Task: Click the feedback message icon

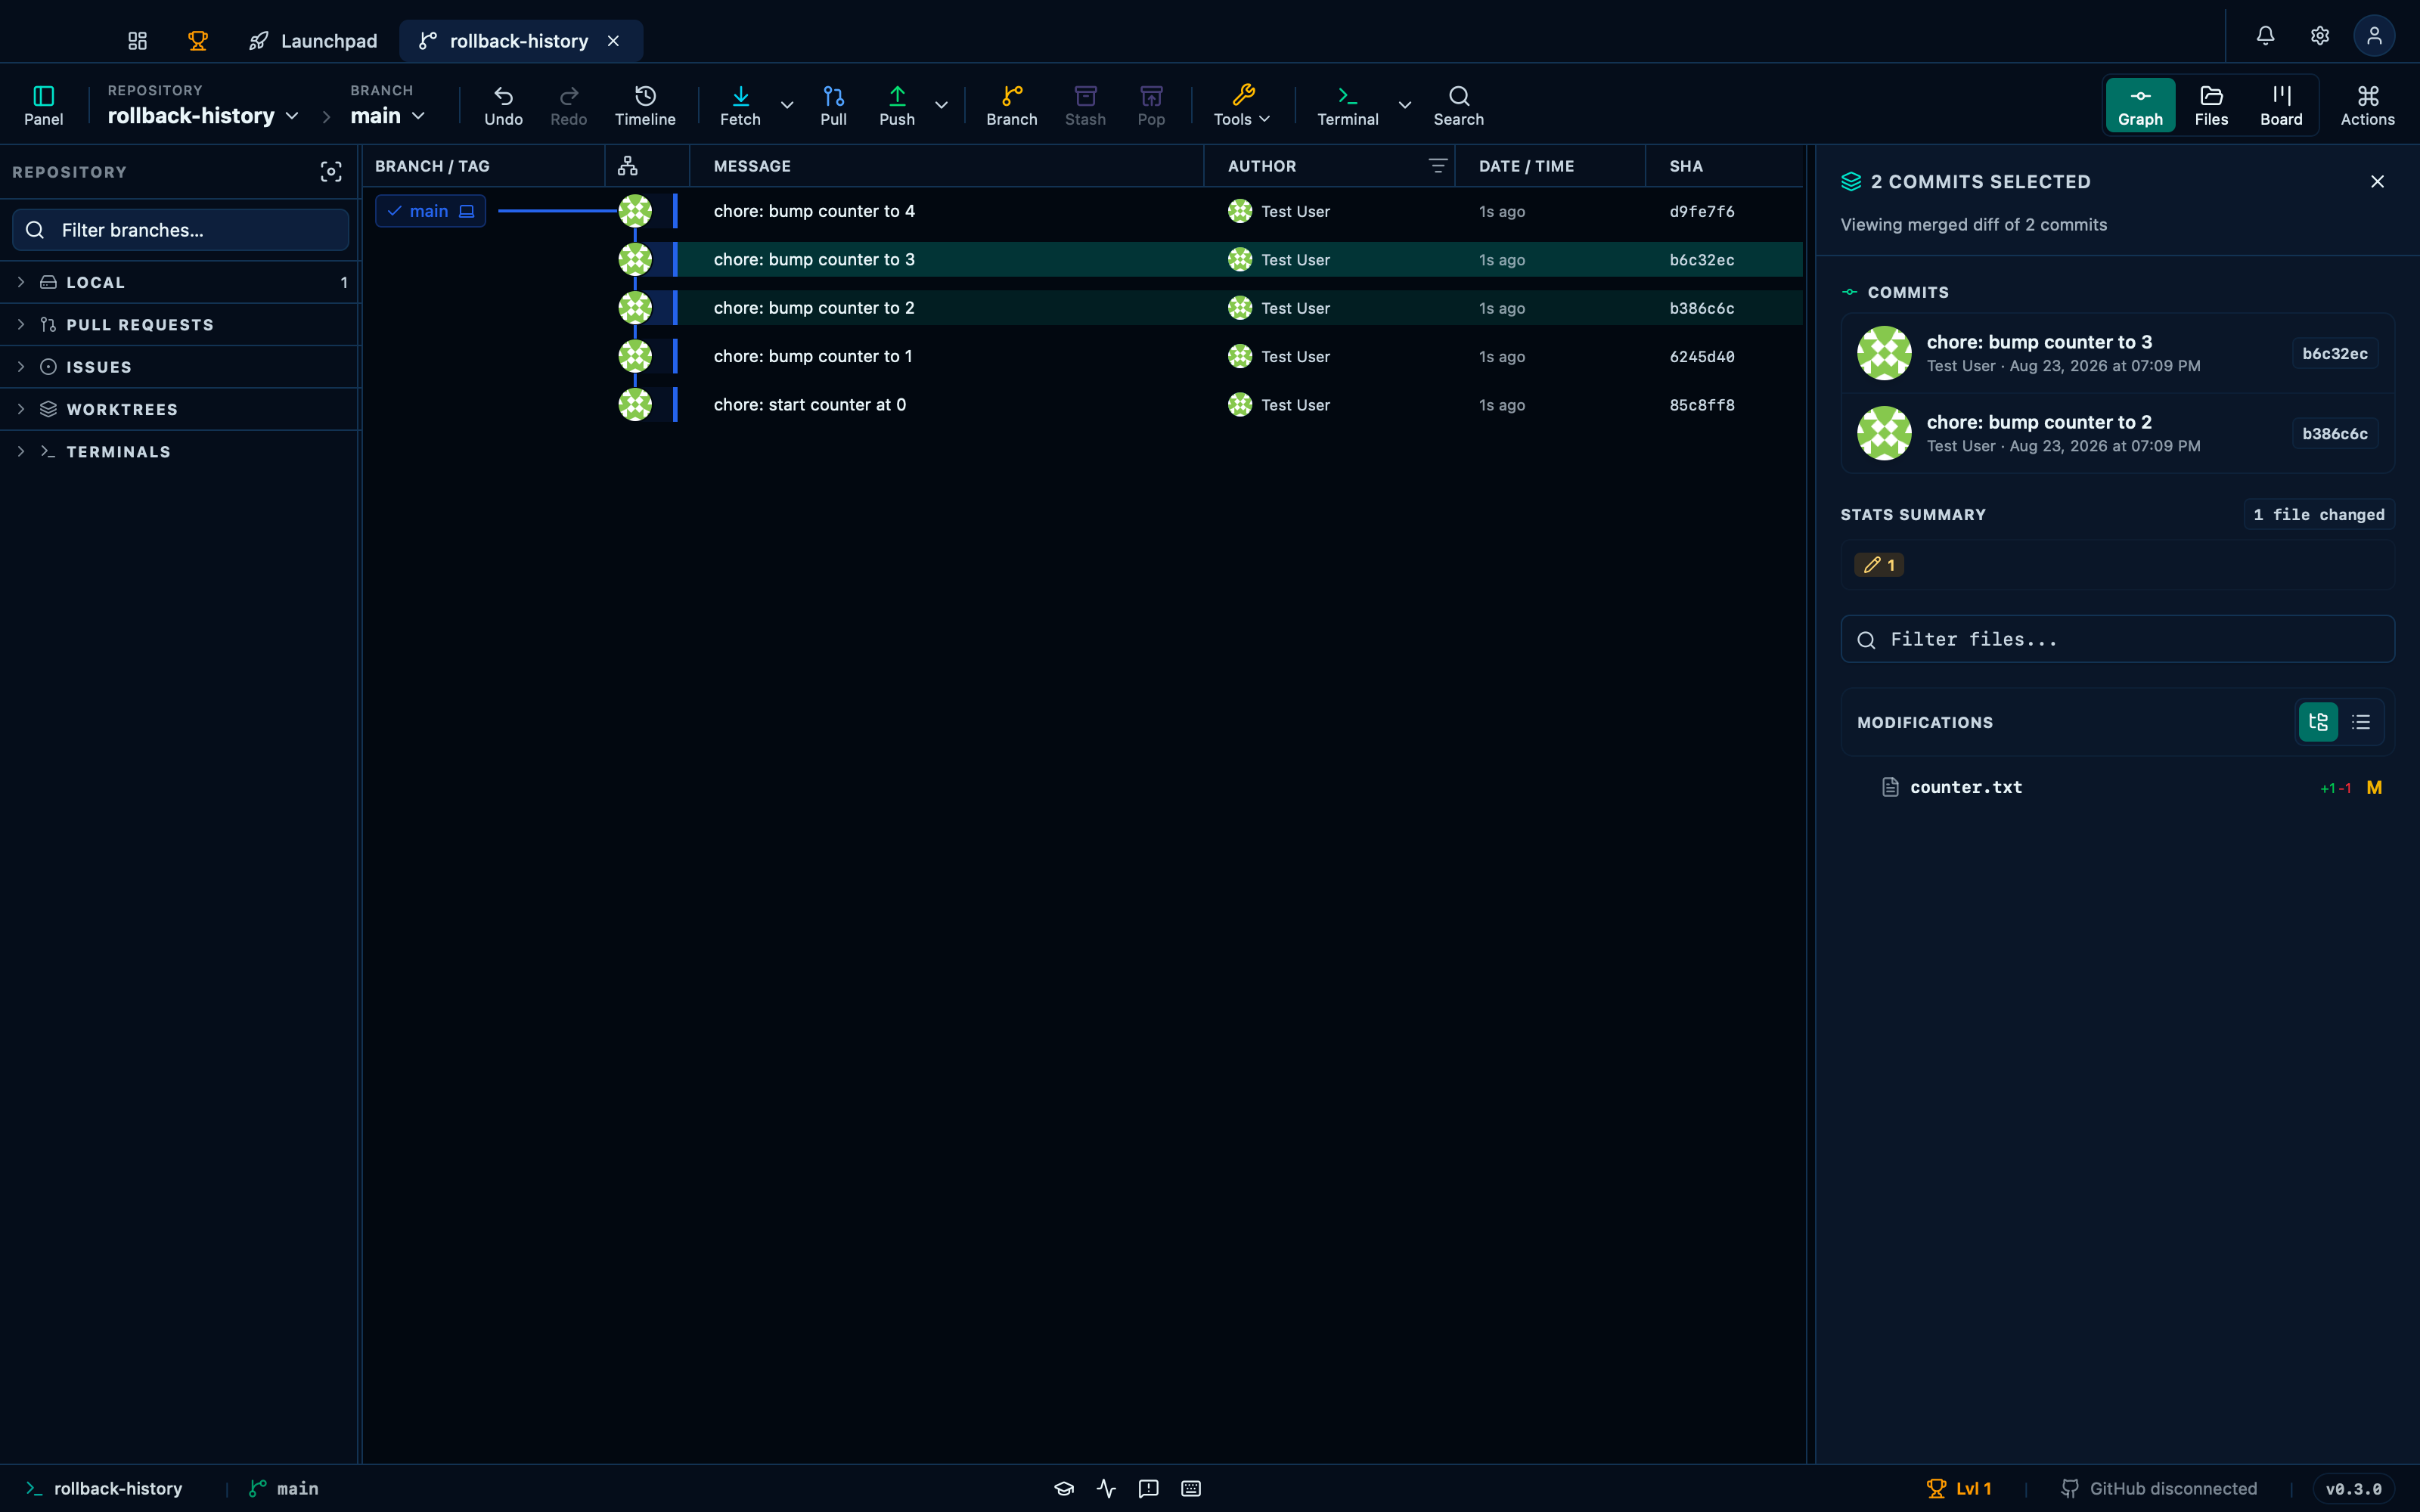Action: point(1148,1488)
